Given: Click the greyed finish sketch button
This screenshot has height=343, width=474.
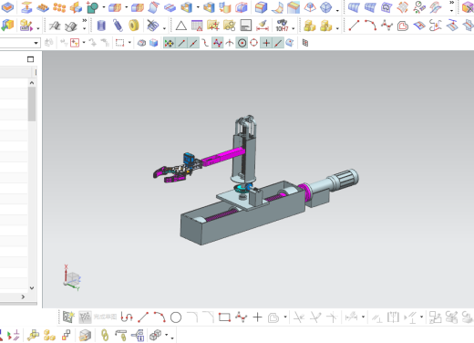Looking at the screenshot, I should [98, 317].
